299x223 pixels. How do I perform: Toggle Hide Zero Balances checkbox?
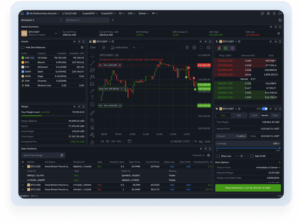pyautogui.click(x=23, y=47)
